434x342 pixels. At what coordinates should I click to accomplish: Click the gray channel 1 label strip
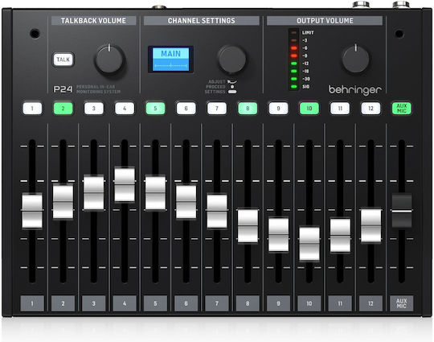pyautogui.click(x=32, y=303)
